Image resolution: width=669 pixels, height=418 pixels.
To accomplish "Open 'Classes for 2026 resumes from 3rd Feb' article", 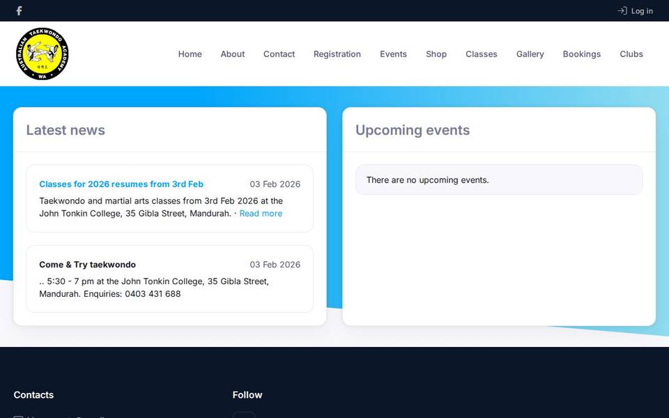I will coord(121,184).
